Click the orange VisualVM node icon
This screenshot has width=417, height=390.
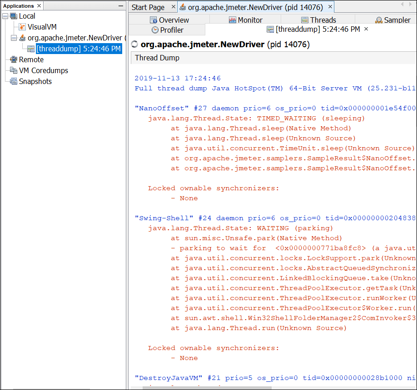pos(22,27)
